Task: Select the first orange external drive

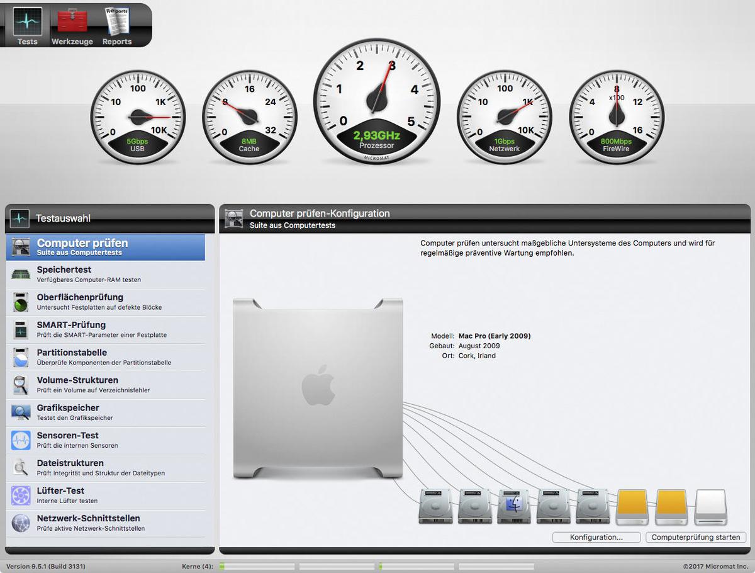Action: click(632, 508)
